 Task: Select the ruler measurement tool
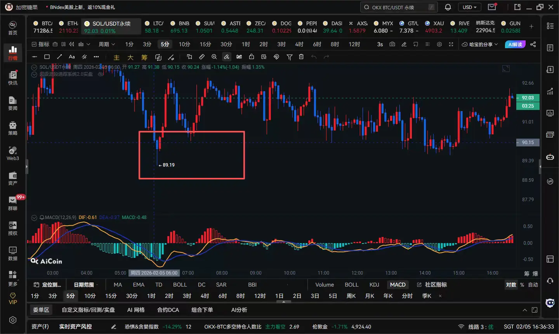coord(202,57)
